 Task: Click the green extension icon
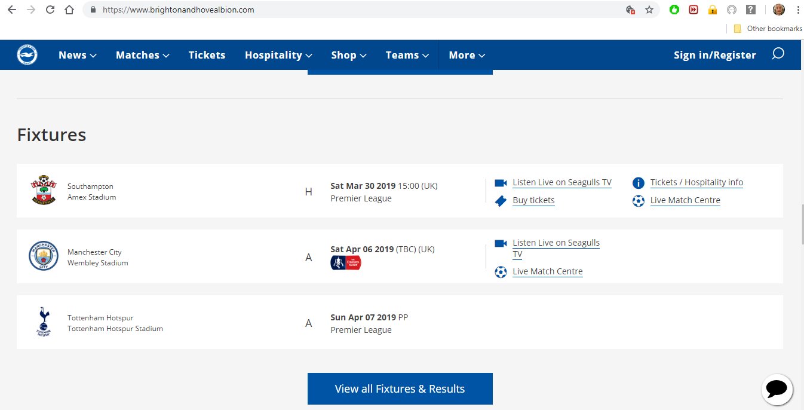674,10
